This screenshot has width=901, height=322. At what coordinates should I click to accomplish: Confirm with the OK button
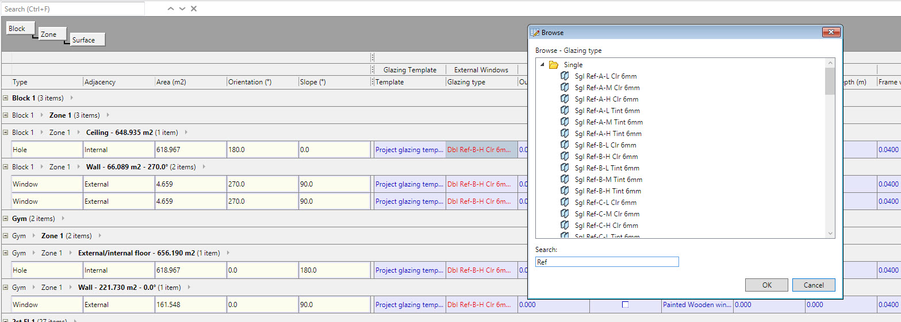[766, 285]
